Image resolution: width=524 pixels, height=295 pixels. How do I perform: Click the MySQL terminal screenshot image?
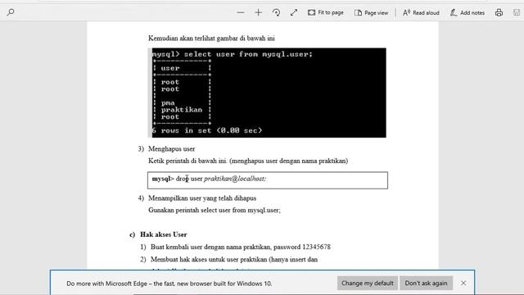[x=267, y=93]
